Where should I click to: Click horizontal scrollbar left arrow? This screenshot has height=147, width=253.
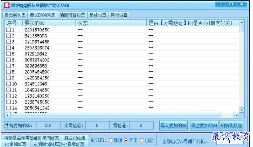tap(7, 115)
